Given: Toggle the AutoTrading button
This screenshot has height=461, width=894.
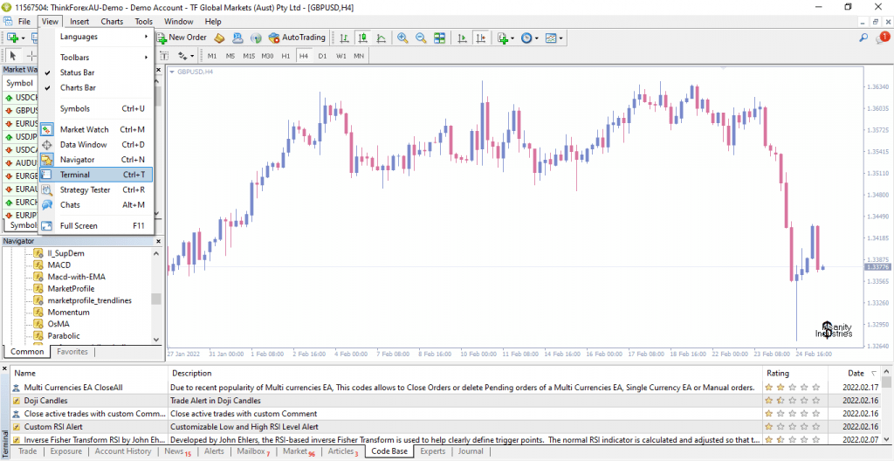Looking at the screenshot, I should 297,38.
